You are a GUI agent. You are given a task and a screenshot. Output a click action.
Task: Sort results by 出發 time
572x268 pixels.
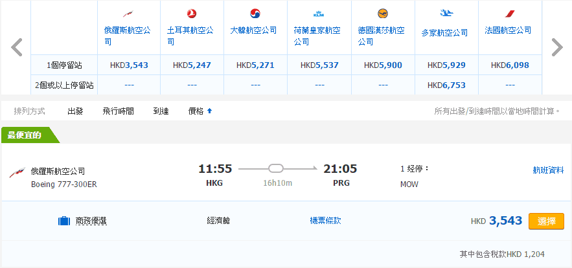point(75,111)
